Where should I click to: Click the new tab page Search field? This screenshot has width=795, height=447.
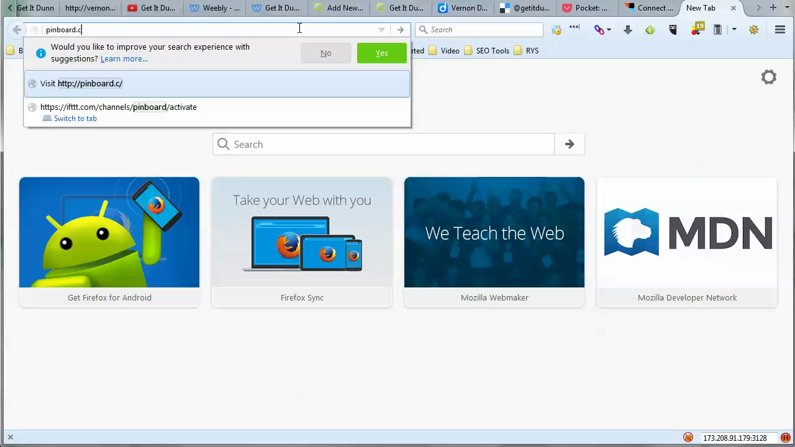point(383,144)
